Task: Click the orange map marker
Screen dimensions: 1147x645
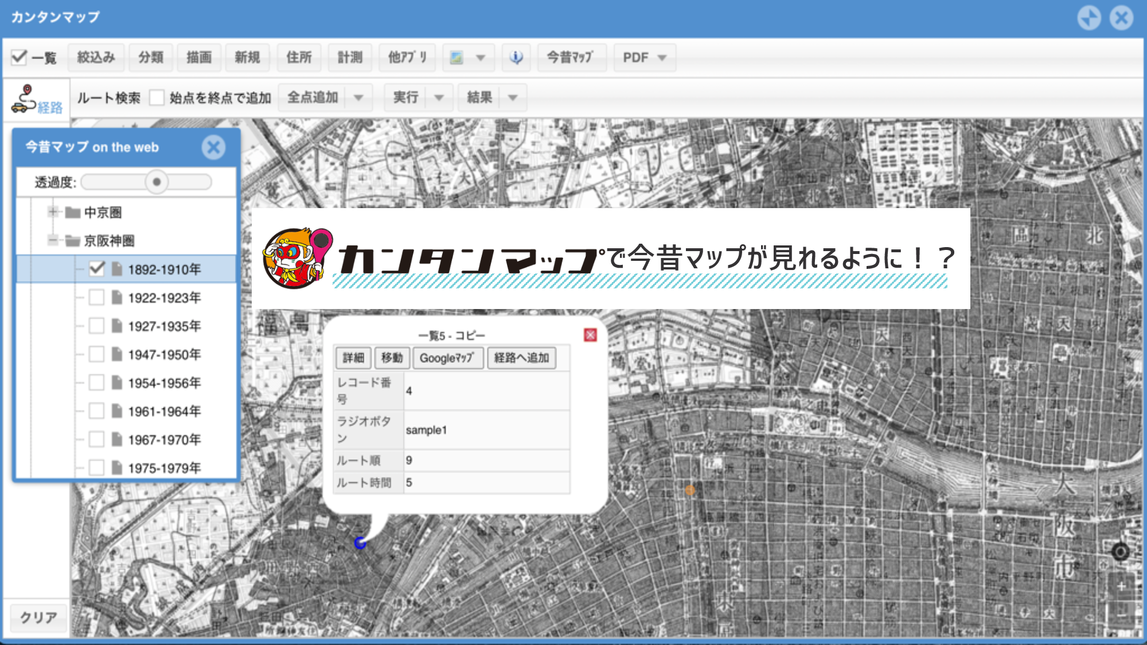Action: (x=690, y=490)
